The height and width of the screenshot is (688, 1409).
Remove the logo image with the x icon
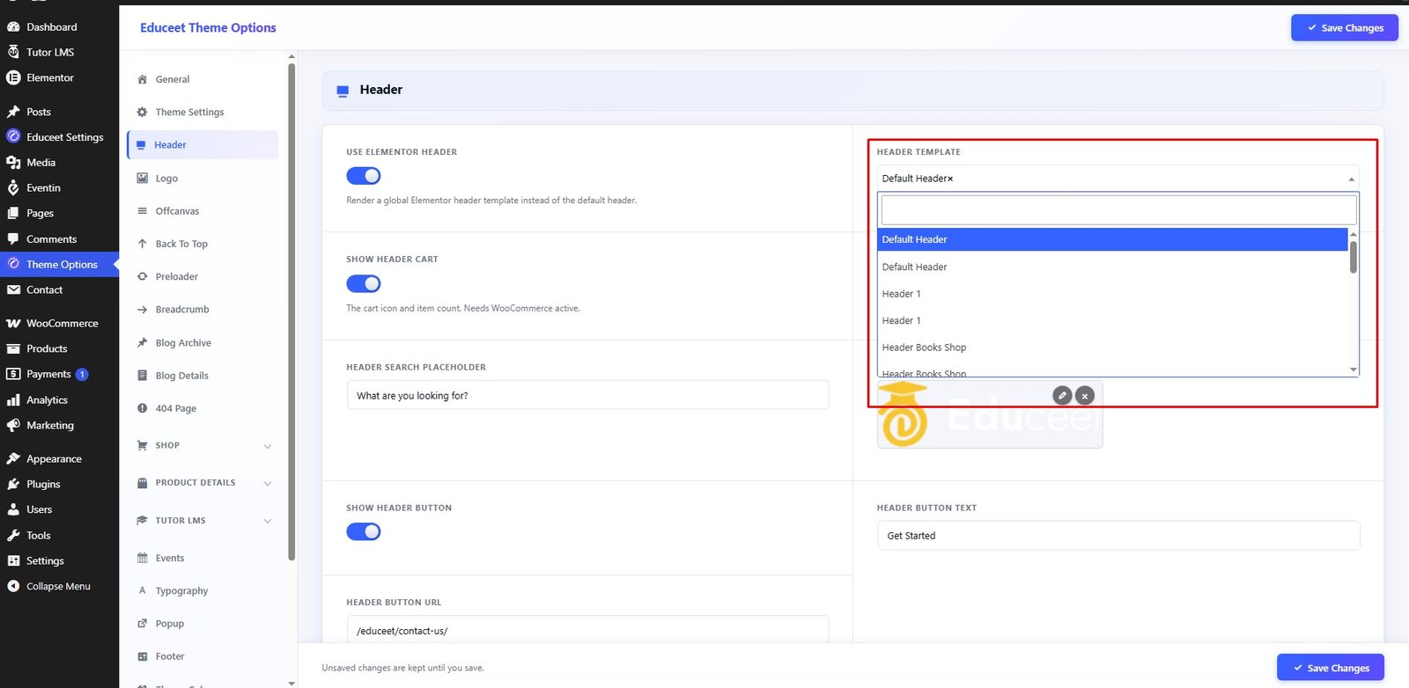1085,396
